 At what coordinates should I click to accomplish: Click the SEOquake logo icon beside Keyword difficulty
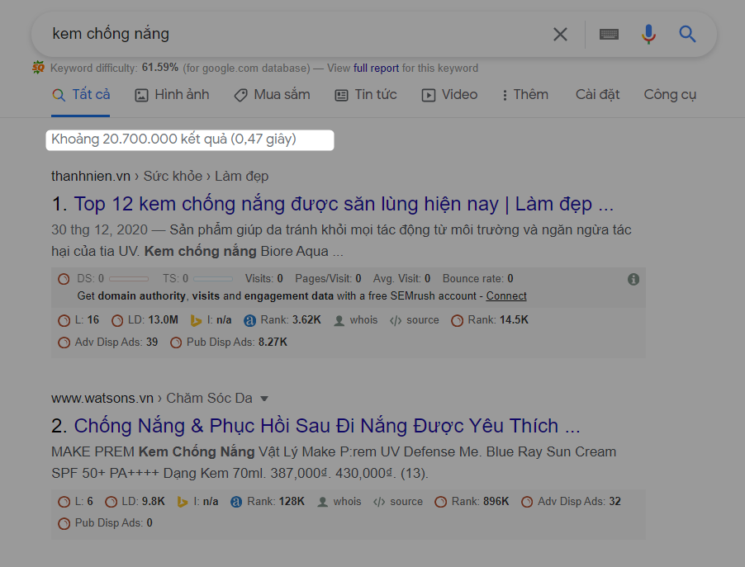(x=38, y=68)
